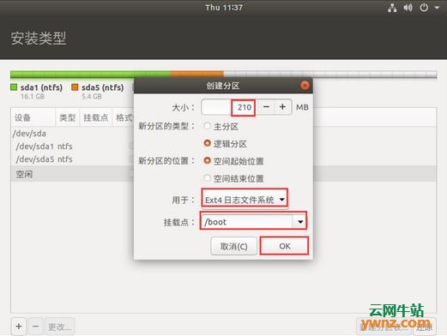The width and height of the screenshot is (447, 336).
Task: Open the network status icon in top bar
Action: [x=392, y=8]
